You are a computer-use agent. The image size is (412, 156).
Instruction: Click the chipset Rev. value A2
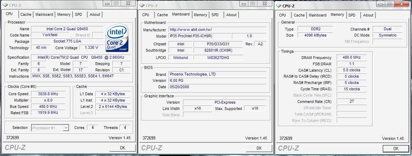click(260, 44)
